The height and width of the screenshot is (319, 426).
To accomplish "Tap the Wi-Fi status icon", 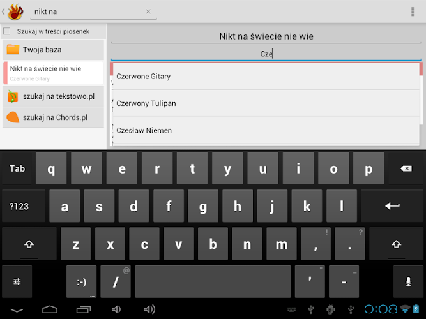I will pyautogui.click(x=405, y=309).
